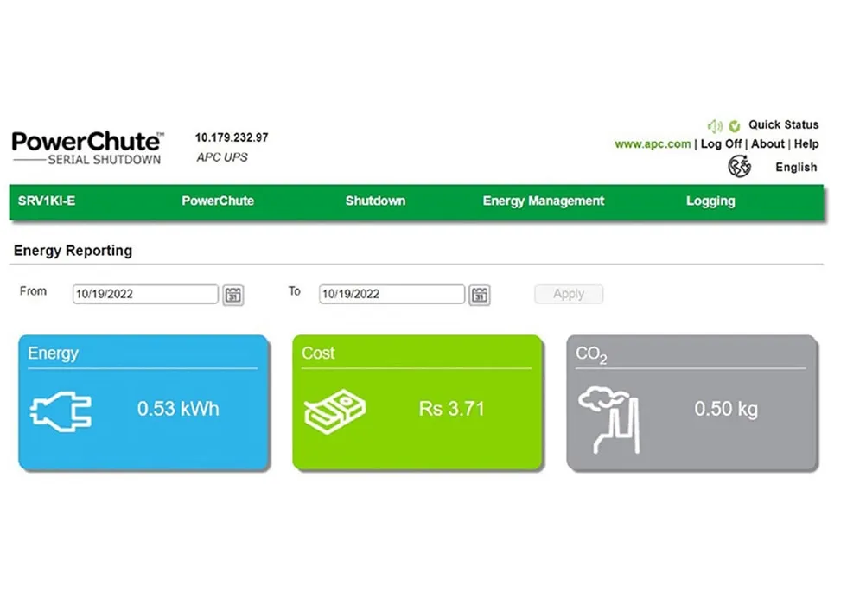Viewport: 847px width, 605px height.
Task: Mute the audible alarm speaker icon
Action: click(715, 124)
